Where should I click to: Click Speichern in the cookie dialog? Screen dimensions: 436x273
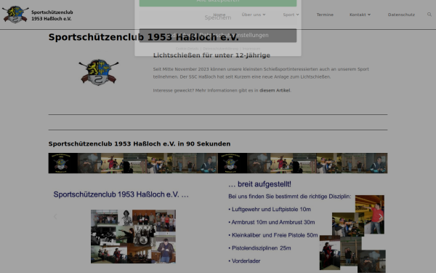point(218,17)
